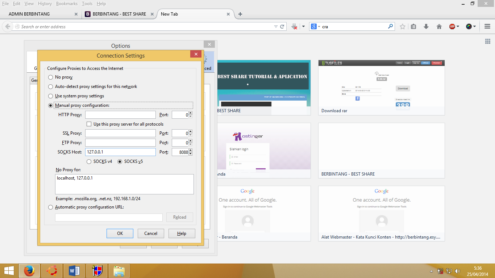Screen dimensions: 495x278
Task: Open the Bookmarks menu
Action: coord(67,4)
